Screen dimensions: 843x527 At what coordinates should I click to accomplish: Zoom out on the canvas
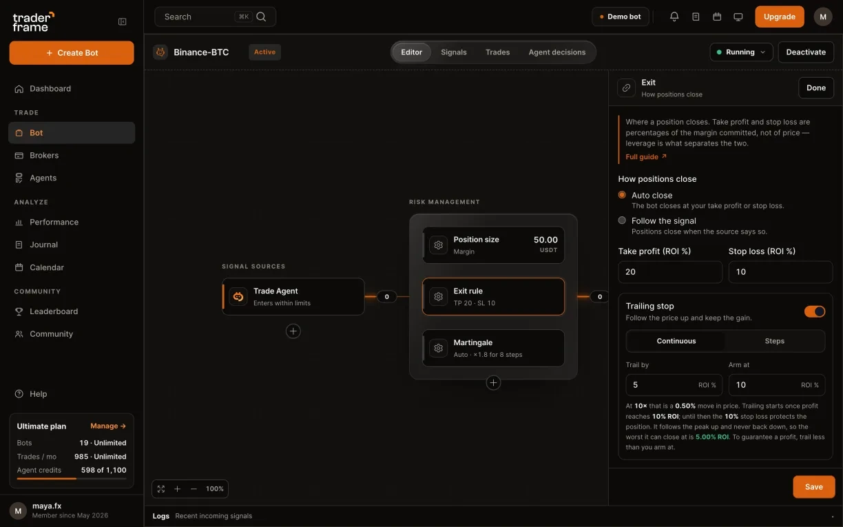(194, 488)
